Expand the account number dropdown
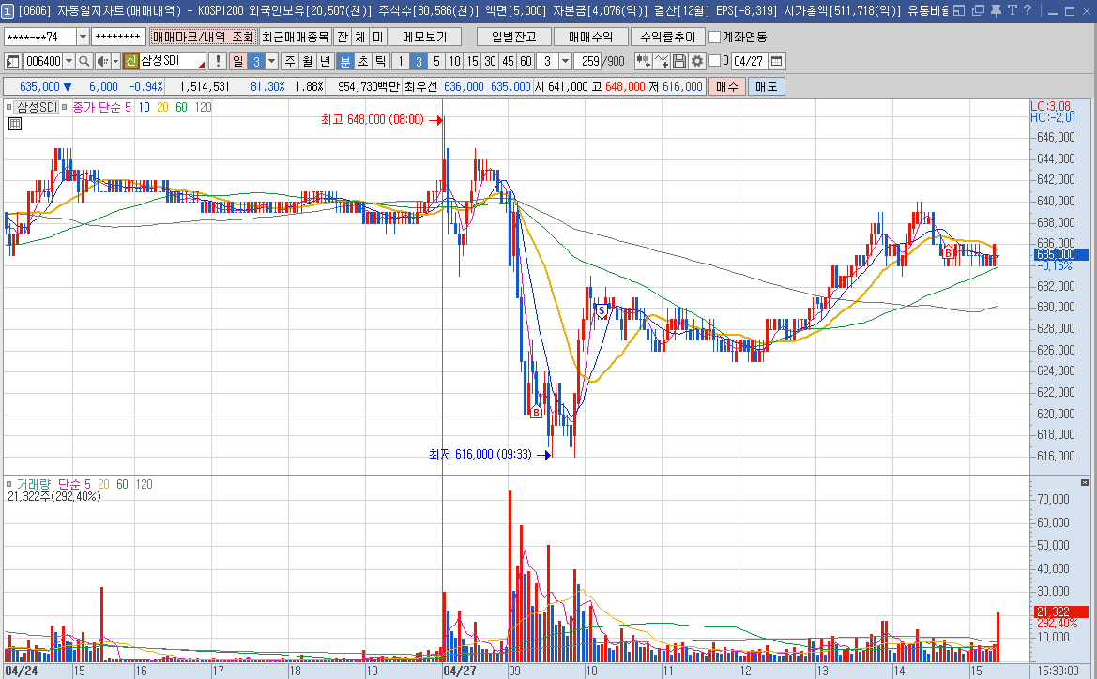The image size is (1097, 679). 83,37
